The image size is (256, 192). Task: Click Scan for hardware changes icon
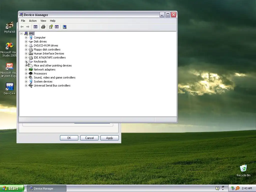(64, 27)
